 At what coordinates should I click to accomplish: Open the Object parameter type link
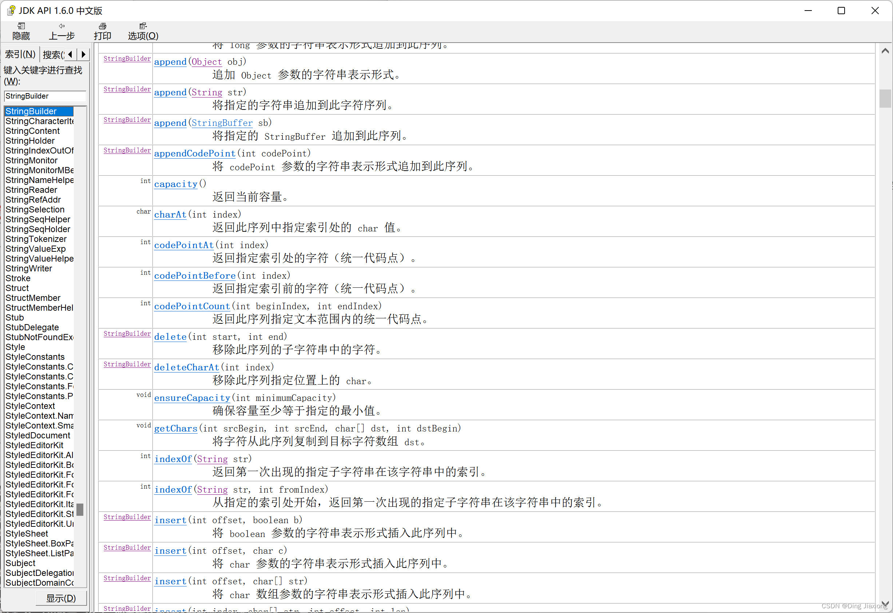coord(207,62)
